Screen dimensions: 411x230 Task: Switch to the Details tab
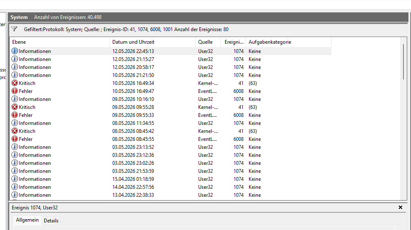click(x=51, y=221)
